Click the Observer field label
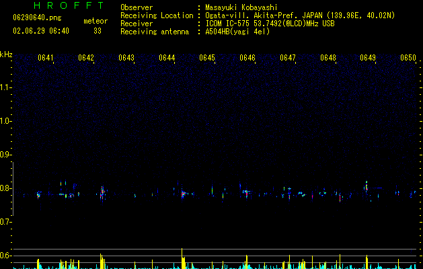The width and height of the screenshot is (423, 269). pyautogui.click(x=137, y=7)
